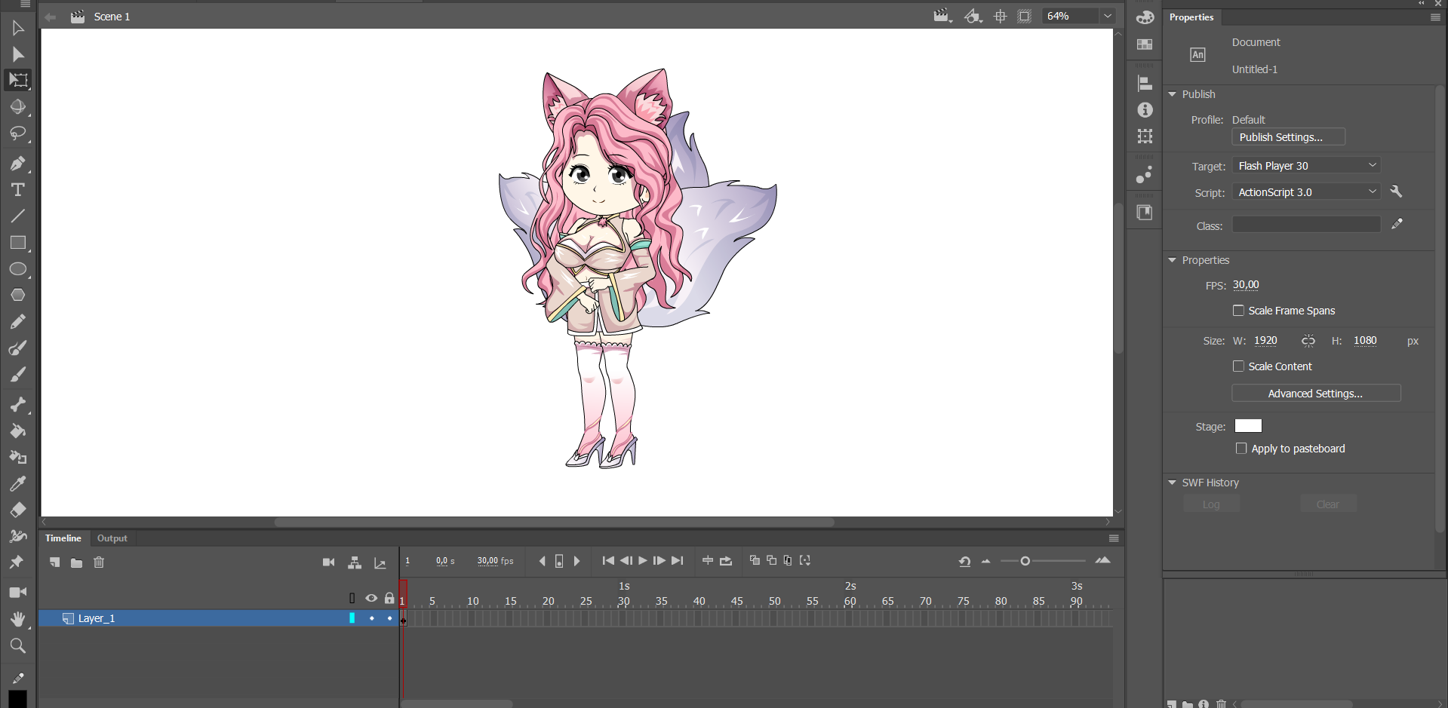The height and width of the screenshot is (708, 1448).
Task: Open the ActionScript 3.0 script dropdown
Action: (1306, 192)
